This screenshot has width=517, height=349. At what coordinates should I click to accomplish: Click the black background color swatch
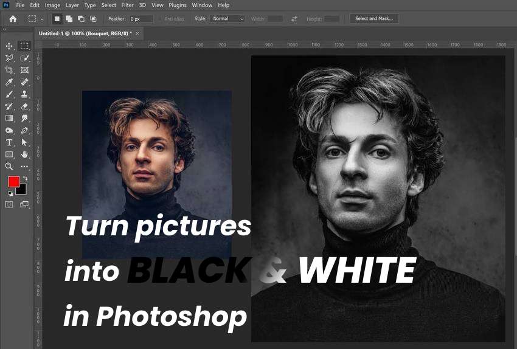pos(23,190)
